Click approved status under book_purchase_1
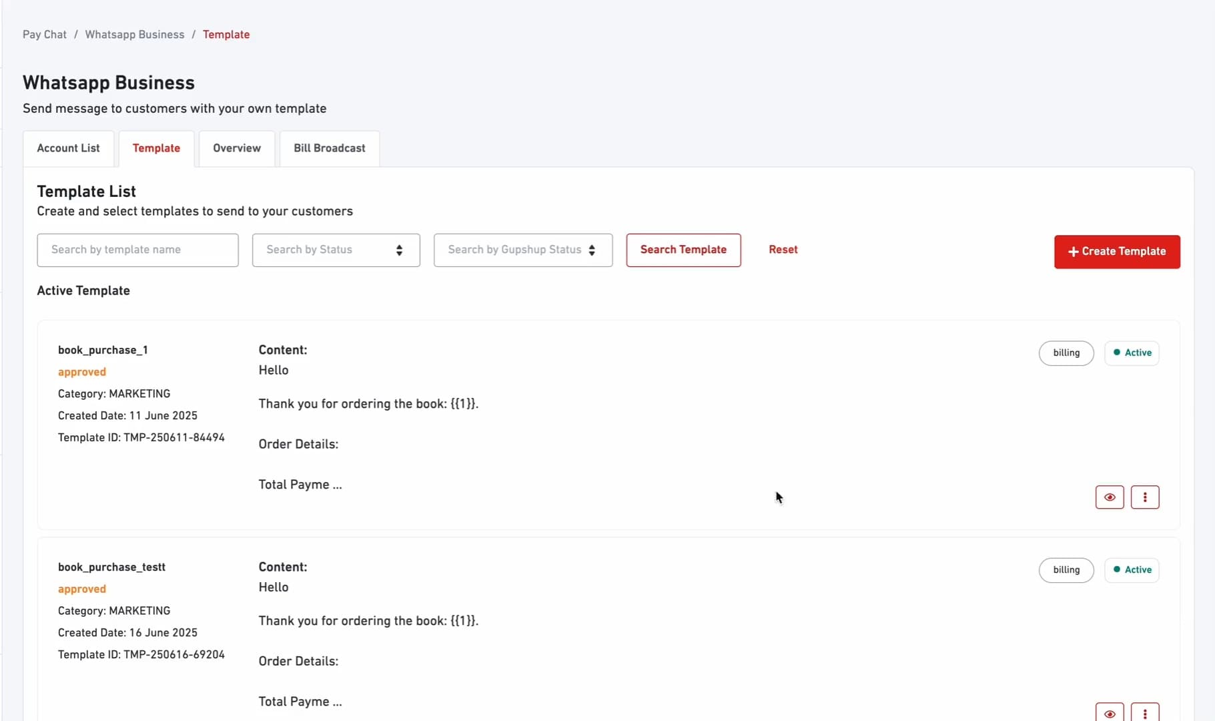This screenshot has width=1215, height=721. click(82, 372)
